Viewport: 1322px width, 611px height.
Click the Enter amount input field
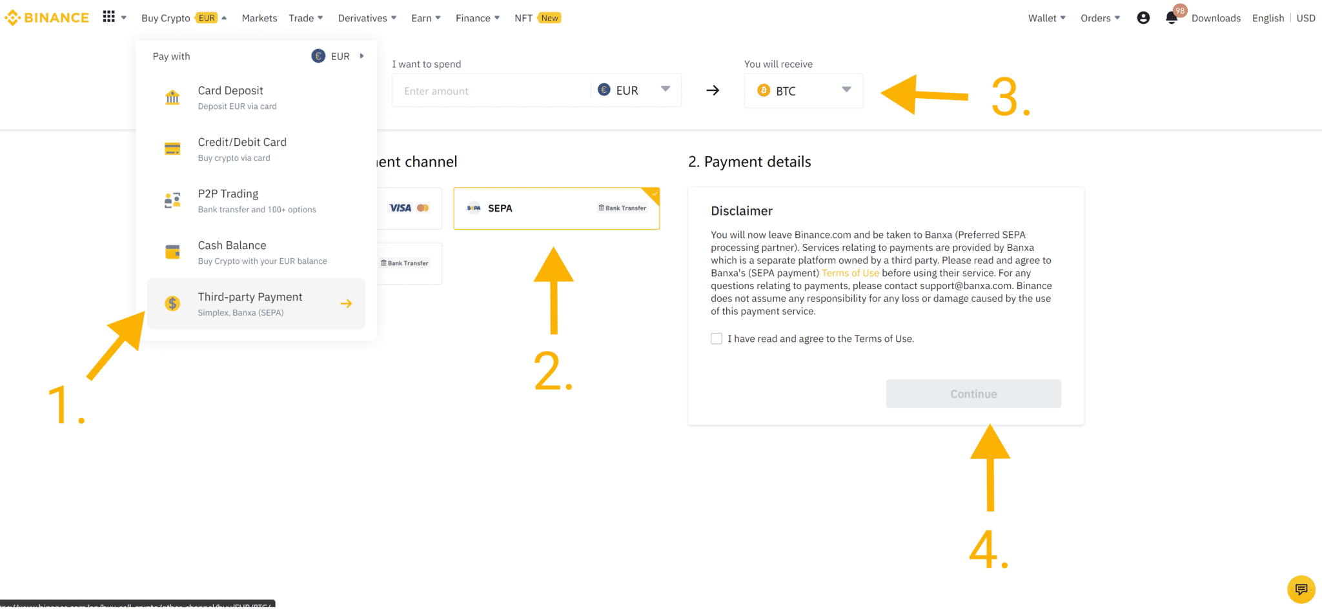491,91
